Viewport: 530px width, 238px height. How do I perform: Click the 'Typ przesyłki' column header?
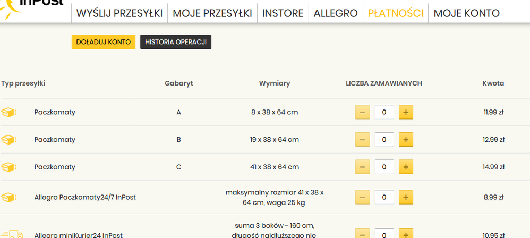pyautogui.click(x=23, y=83)
